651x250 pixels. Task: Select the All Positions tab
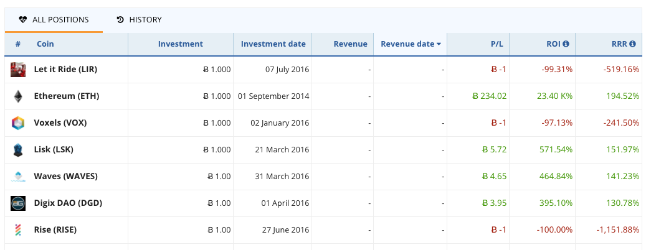click(x=54, y=19)
